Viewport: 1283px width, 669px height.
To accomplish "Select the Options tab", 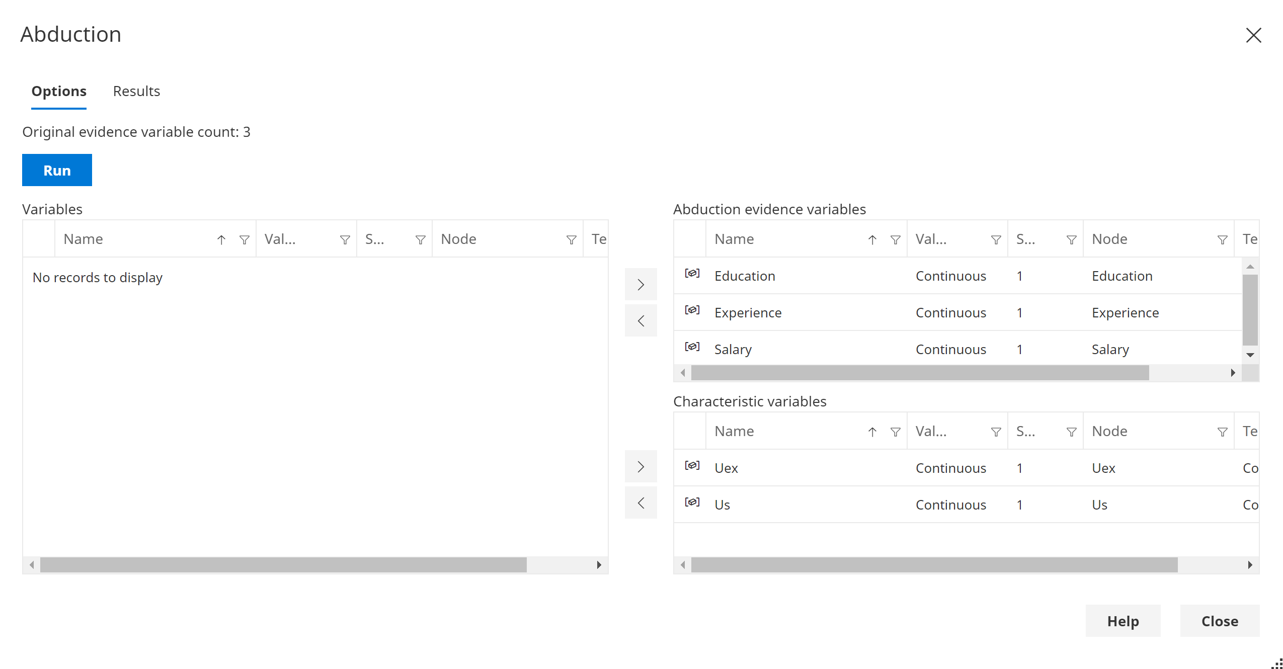I will 58,91.
